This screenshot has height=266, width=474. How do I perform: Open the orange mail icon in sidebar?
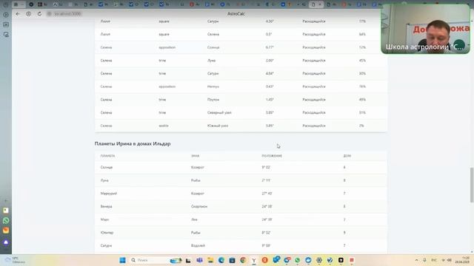(6, 231)
